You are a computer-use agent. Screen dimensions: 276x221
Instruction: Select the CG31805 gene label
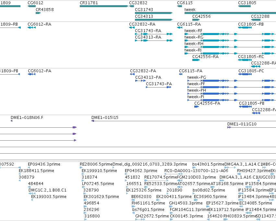click(247, 3)
